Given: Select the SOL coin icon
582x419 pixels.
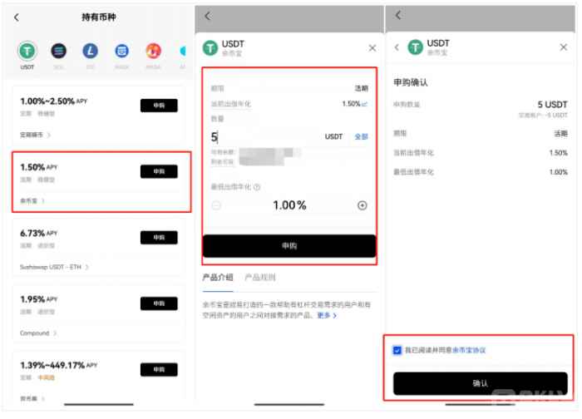Looking at the screenshot, I should [58, 52].
